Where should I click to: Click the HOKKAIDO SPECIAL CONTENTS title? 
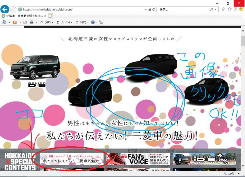click(x=20, y=162)
